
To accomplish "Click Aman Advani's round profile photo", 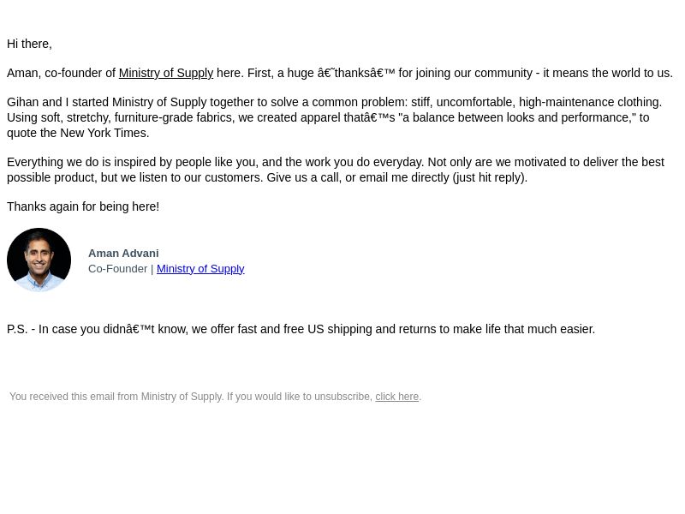I will [x=39, y=260].
